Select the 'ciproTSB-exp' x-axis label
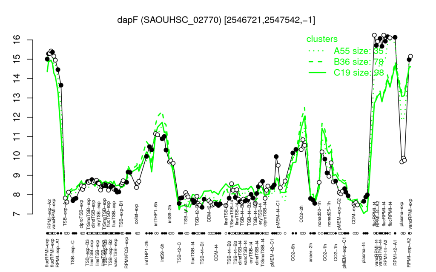The width and height of the screenshot is (436, 272). tap(81, 214)
